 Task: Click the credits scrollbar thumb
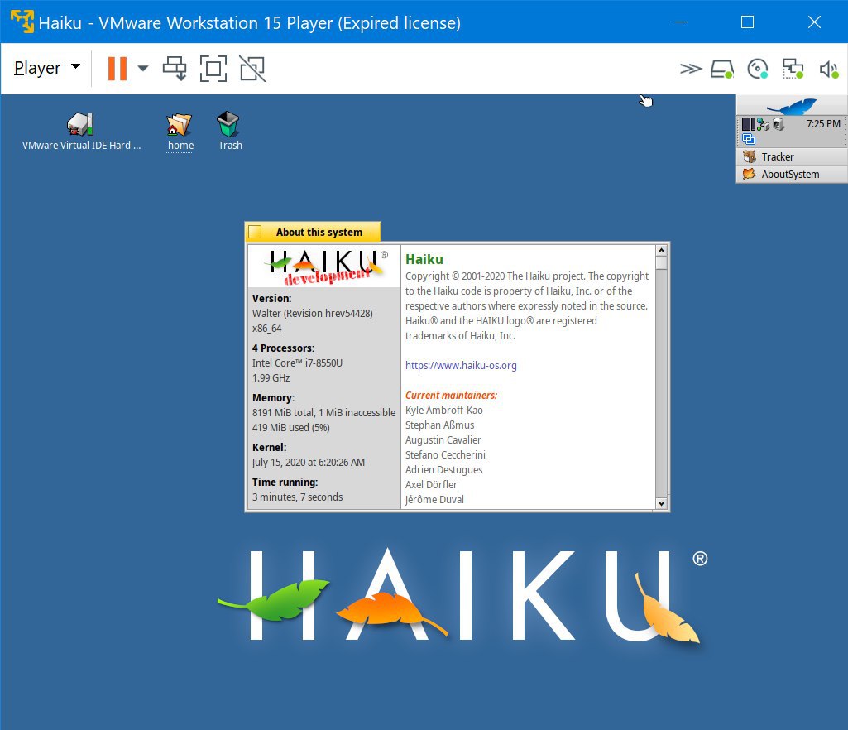coord(661,262)
